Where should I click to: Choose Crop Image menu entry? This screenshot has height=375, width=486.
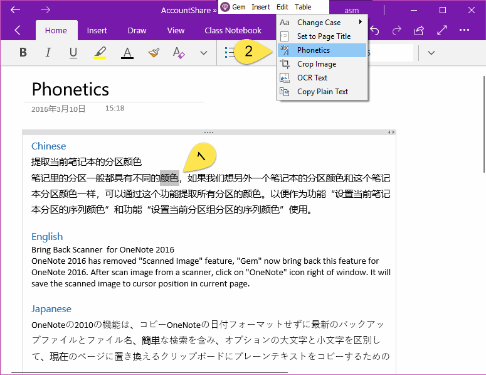point(322,64)
